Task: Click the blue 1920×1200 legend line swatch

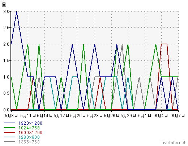Action: [x=9, y=123]
